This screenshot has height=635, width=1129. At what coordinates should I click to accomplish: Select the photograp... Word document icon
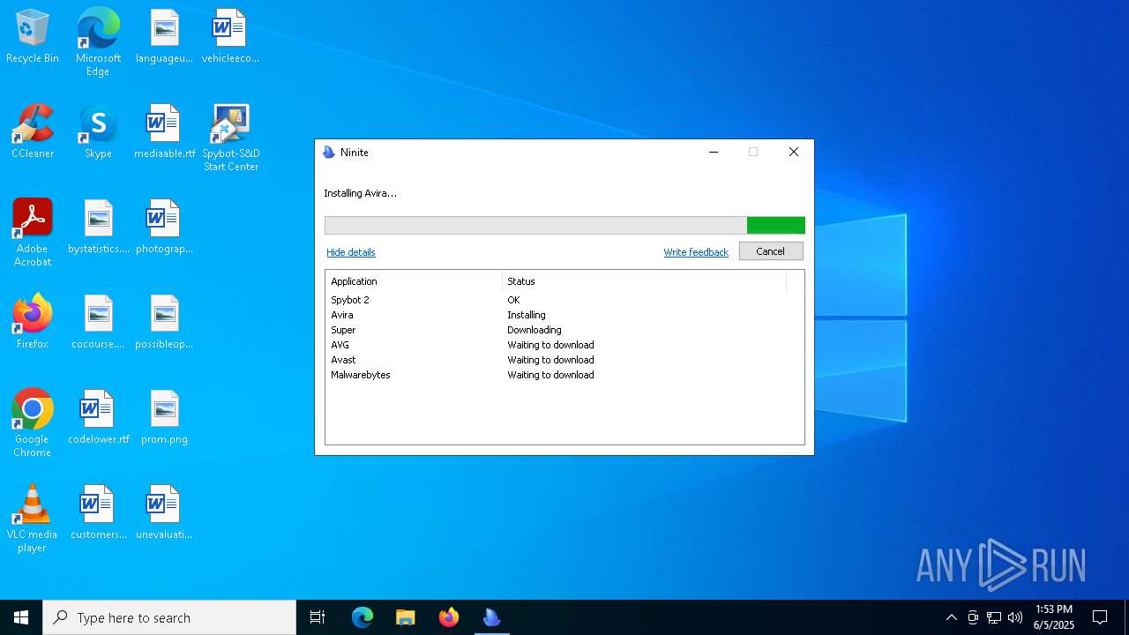pyautogui.click(x=164, y=227)
